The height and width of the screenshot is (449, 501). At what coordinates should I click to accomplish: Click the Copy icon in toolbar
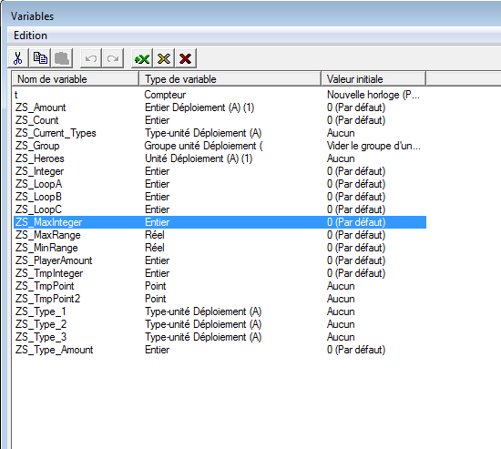pos(40,58)
